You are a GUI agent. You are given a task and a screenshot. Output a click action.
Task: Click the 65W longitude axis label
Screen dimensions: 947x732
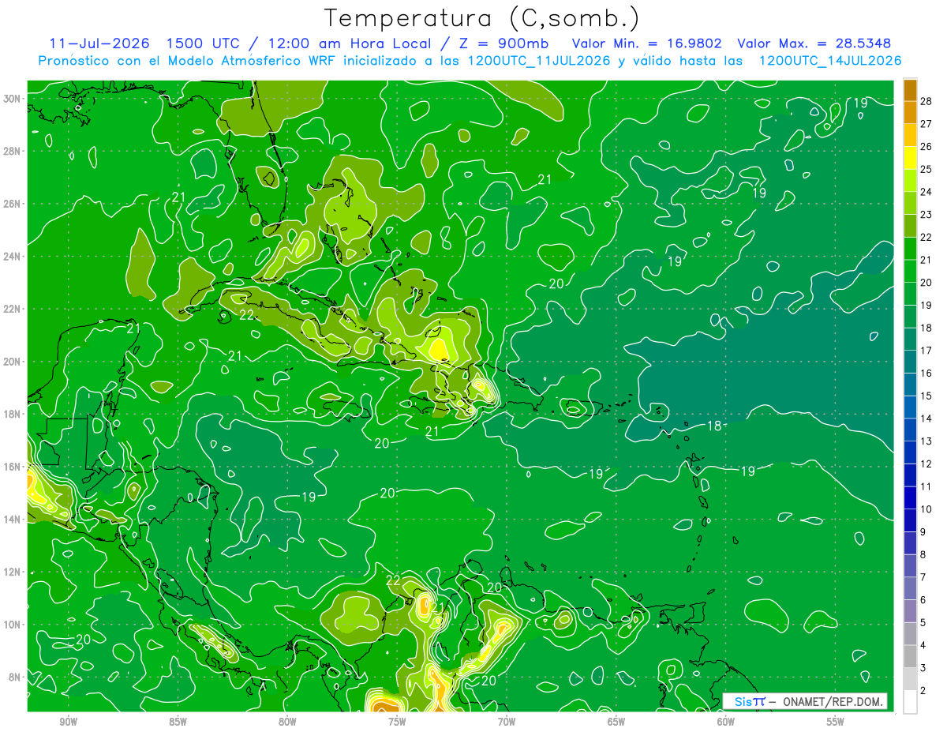[616, 722]
